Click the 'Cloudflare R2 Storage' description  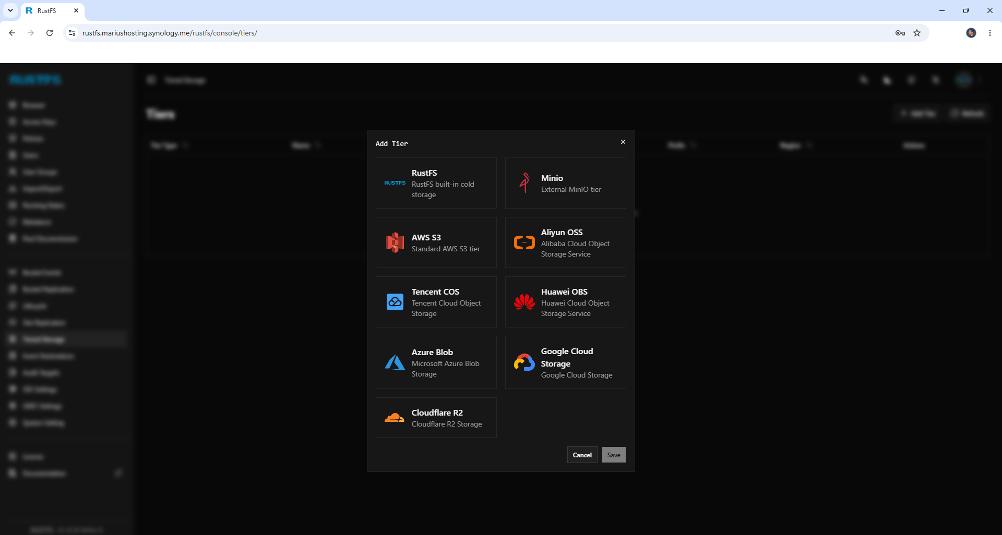pos(447,424)
